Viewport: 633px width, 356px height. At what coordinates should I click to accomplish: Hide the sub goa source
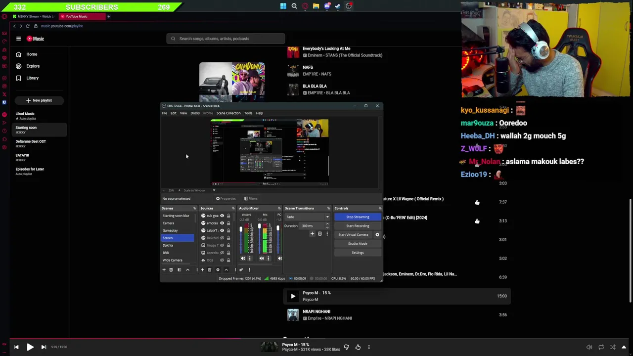click(222, 216)
